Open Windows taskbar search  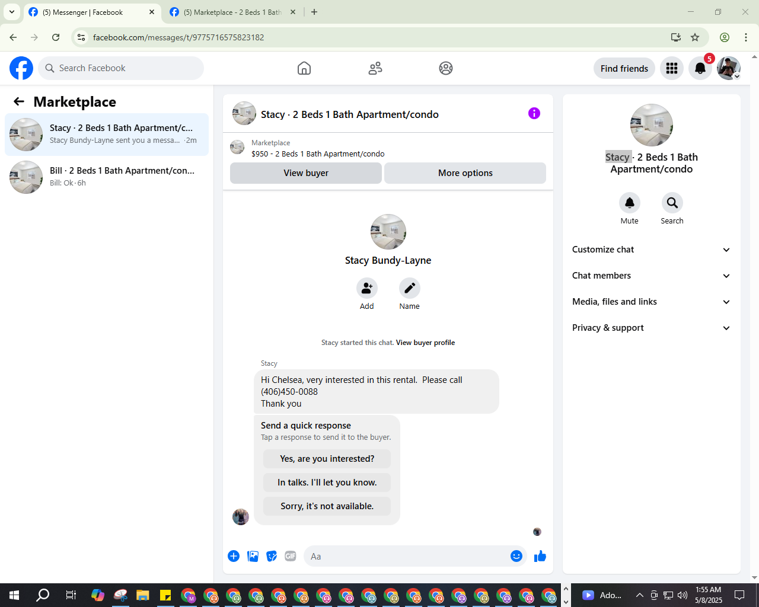tap(43, 595)
